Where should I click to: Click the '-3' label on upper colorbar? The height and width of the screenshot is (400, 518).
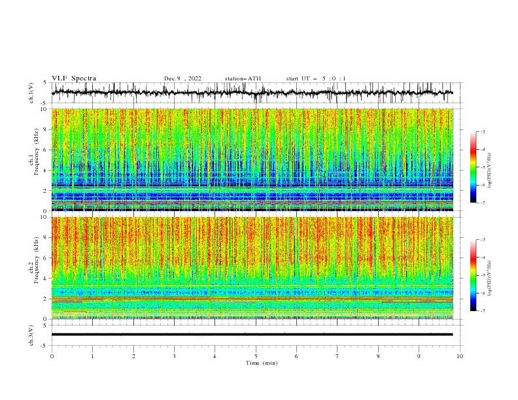pos(483,131)
